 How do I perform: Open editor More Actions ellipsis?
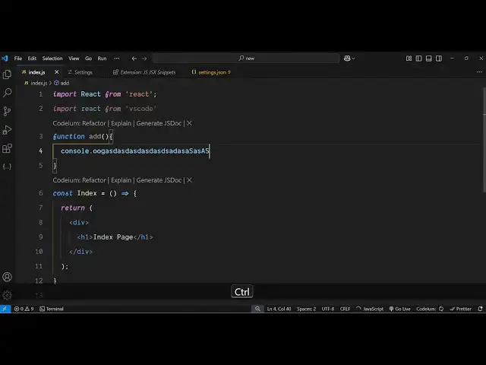479,72
